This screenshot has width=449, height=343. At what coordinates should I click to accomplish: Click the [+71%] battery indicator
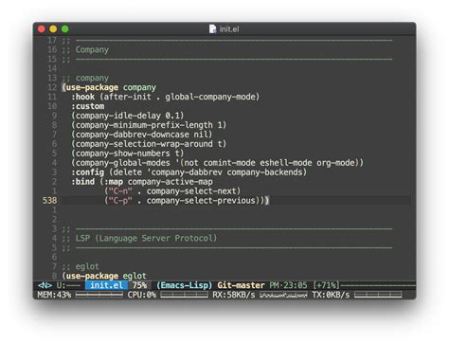(326, 285)
